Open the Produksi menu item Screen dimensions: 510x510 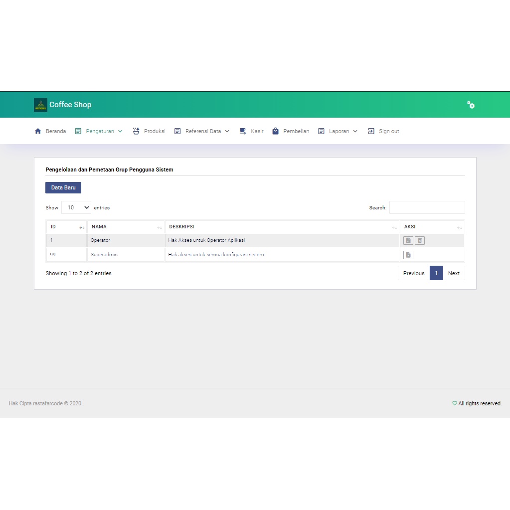click(155, 131)
